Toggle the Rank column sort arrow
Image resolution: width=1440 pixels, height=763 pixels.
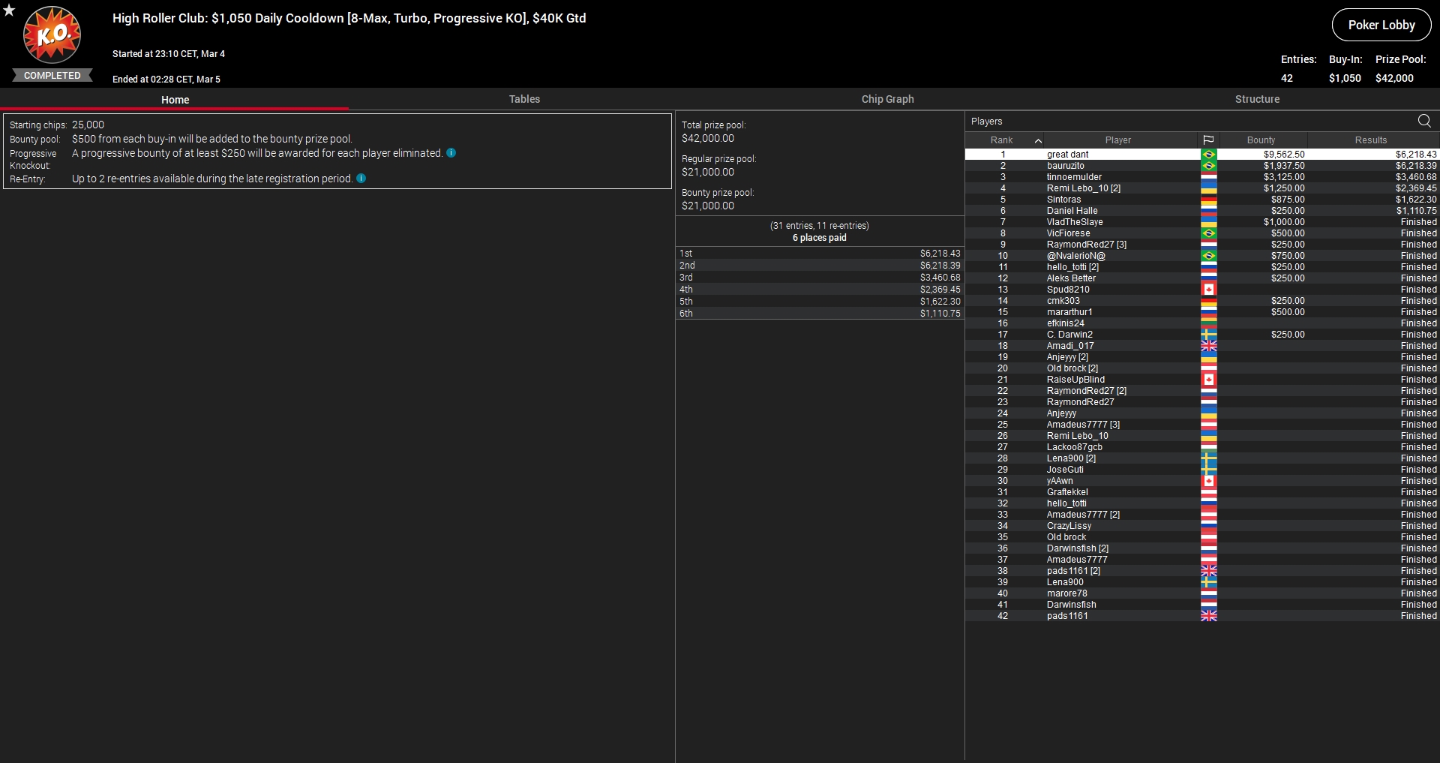coord(1038,140)
